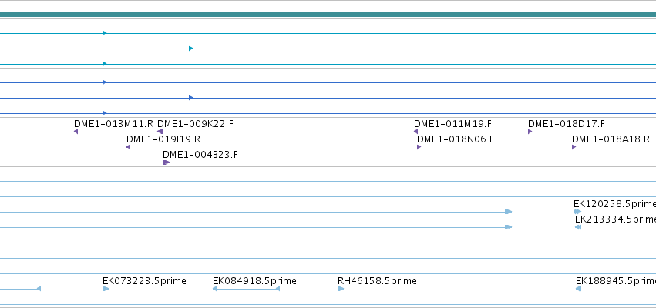Select the DME1-009K22.F label

pos(195,124)
